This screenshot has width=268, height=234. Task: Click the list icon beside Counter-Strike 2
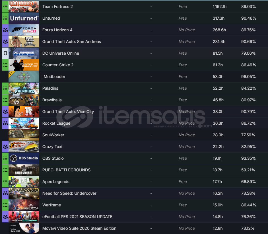coord(5,65)
